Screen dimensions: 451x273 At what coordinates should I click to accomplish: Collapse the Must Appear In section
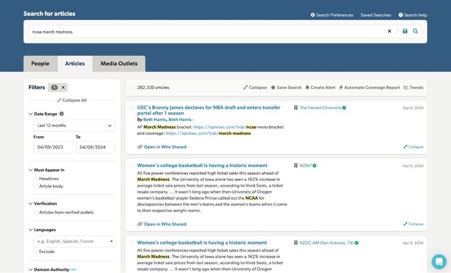30,170
